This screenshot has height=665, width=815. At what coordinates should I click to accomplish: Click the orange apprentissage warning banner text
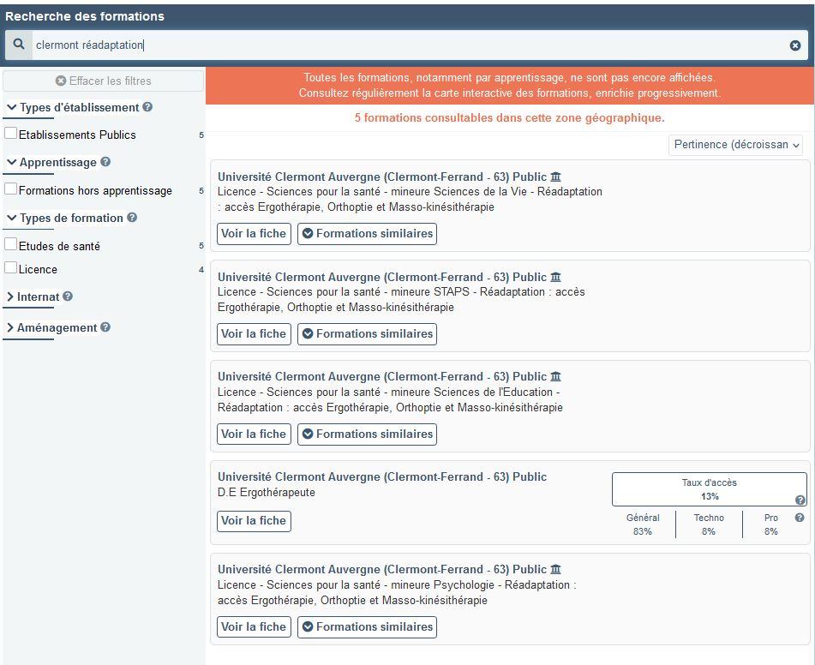[x=509, y=86]
